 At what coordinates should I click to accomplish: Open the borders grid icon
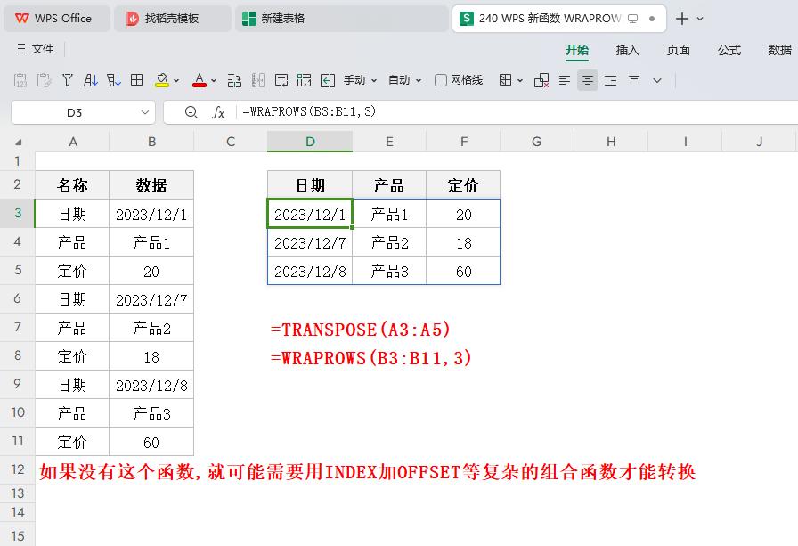(x=137, y=80)
